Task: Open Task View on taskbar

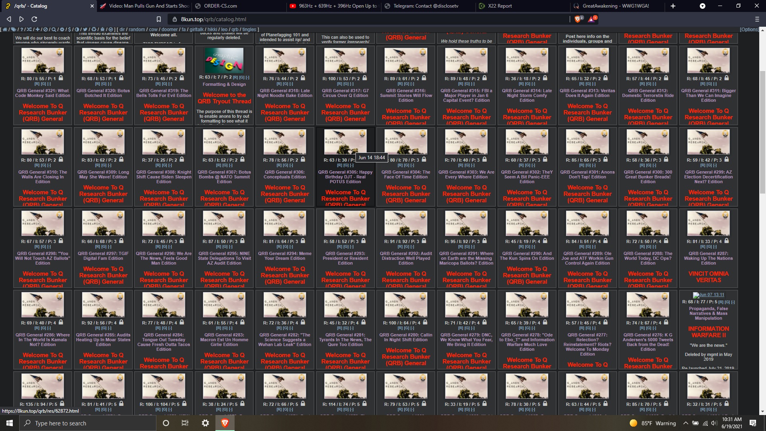Action: 185,423
